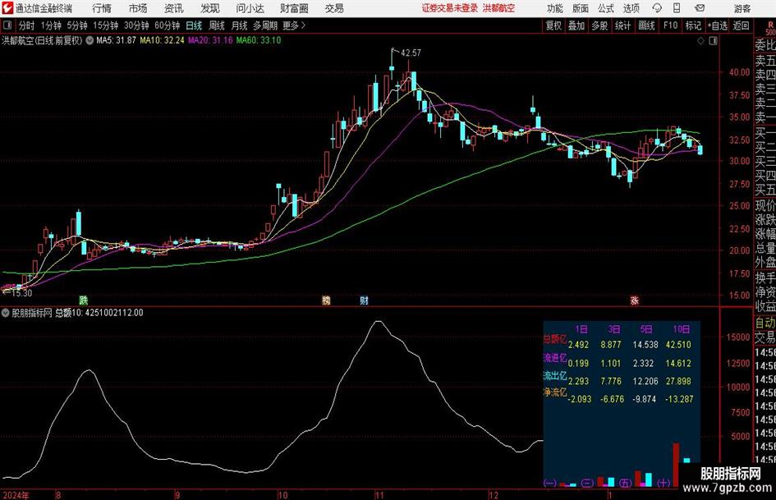Screen dimensions: 776x500
Task: Click the 洪都航空 name in title bar
Action: (x=498, y=8)
